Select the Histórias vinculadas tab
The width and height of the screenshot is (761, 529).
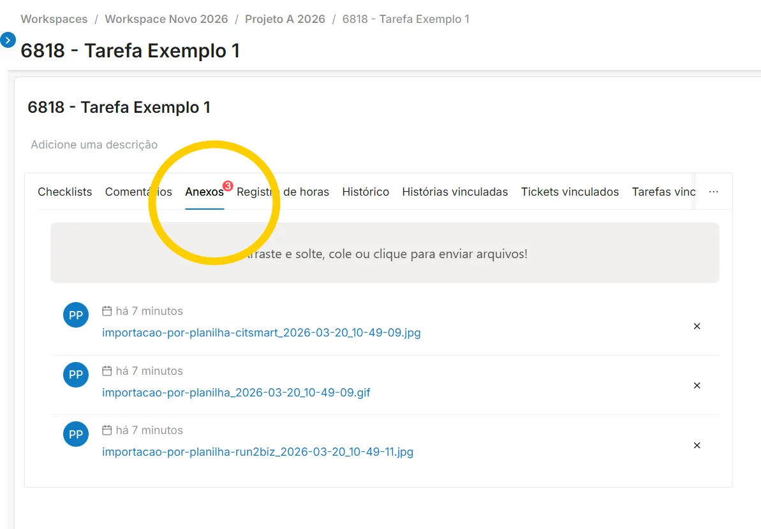pos(455,192)
